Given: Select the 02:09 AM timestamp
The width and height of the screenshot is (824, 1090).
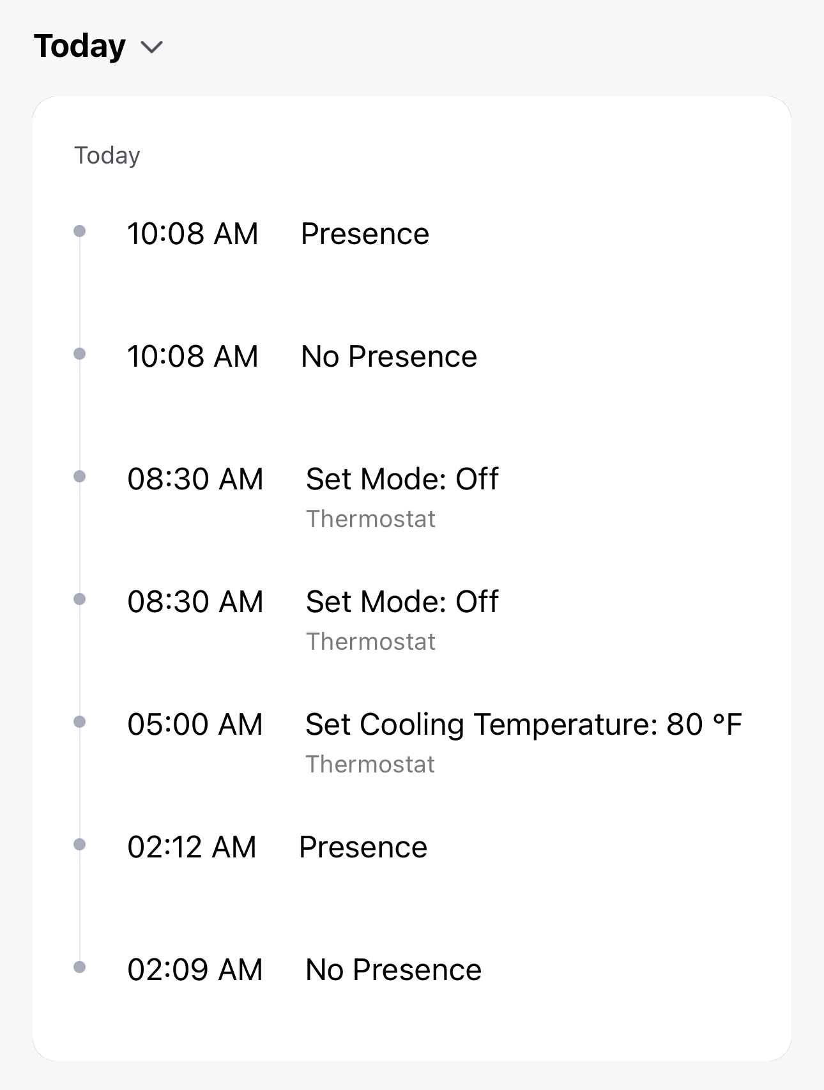Looking at the screenshot, I should pyautogui.click(x=195, y=970).
